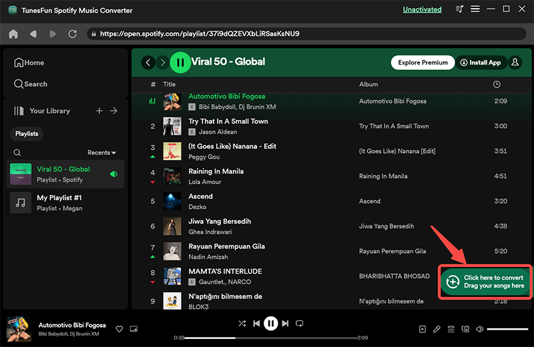This screenshot has height=347, width=534.
Task: Click the song progress bar
Action: point(271,338)
